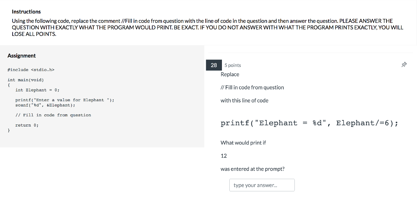
Task: Click the 5 points label
Action: pos(233,65)
